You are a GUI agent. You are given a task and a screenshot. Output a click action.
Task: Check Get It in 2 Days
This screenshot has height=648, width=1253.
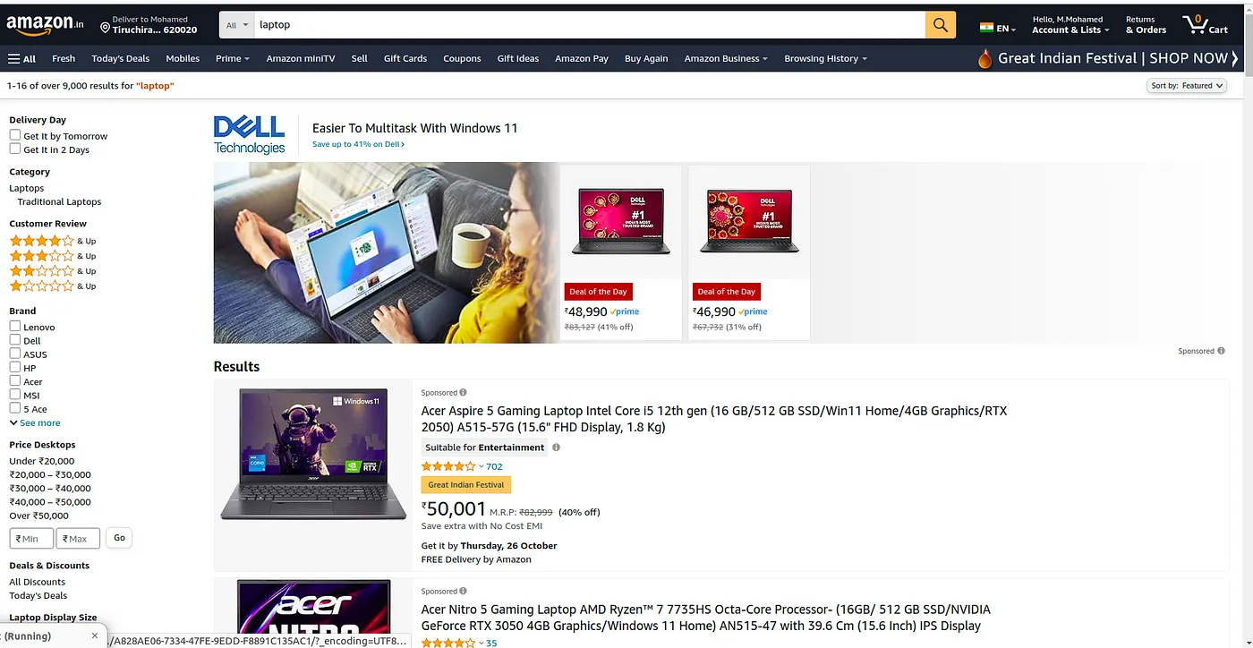tap(15, 149)
